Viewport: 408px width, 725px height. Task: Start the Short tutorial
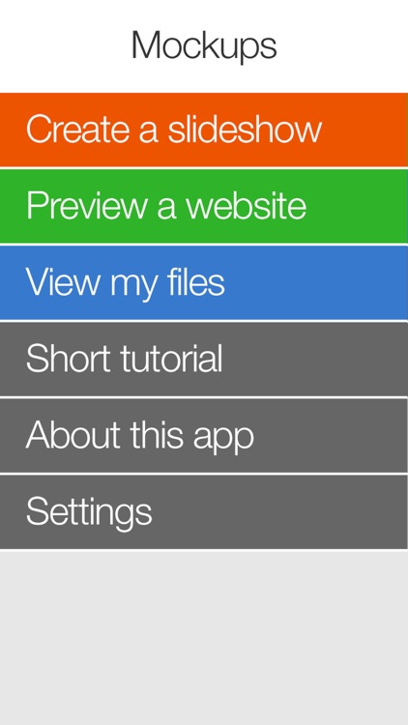tap(204, 359)
